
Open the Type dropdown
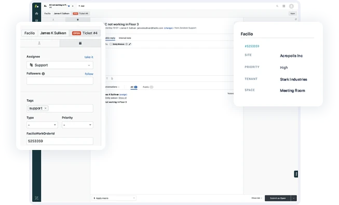pos(42,125)
